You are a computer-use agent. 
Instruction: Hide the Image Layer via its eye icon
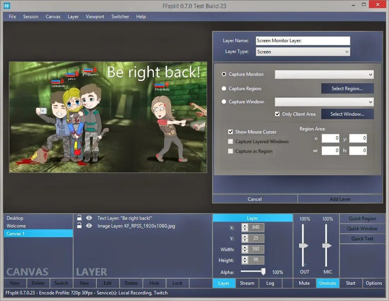(89, 226)
